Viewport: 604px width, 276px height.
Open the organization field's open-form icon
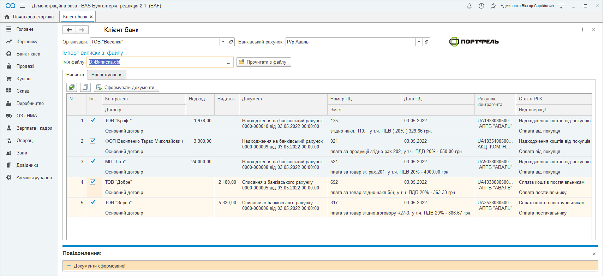[x=231, y=42]
